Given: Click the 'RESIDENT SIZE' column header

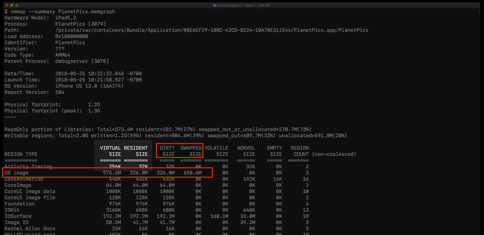Looking at the screenshot, I should (x=136, y=151).
